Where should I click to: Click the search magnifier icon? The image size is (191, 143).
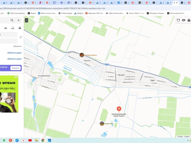point(12,20)
